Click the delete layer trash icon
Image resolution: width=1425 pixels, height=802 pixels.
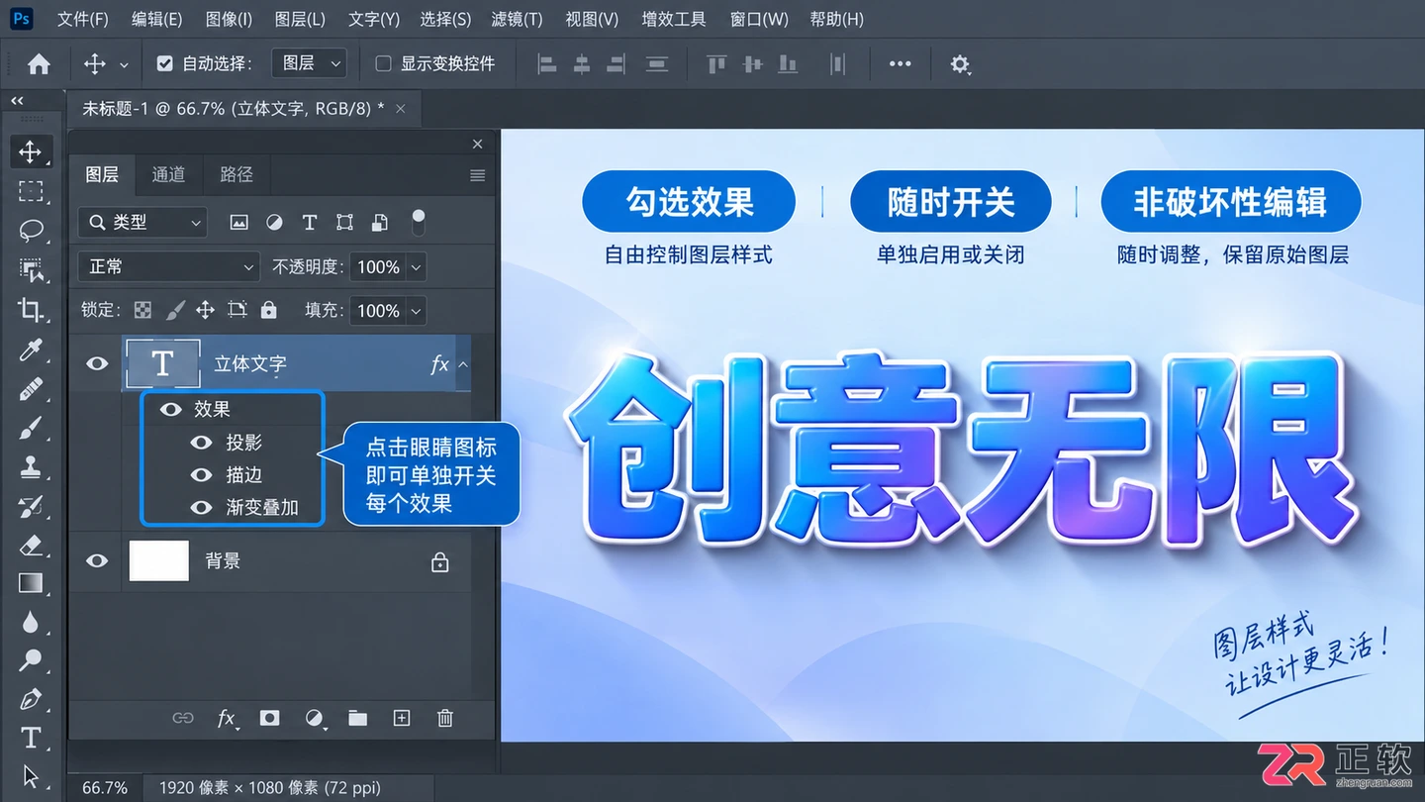click(445, 719)
